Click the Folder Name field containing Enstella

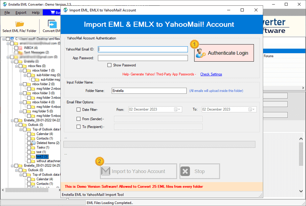tap(149, 91)
